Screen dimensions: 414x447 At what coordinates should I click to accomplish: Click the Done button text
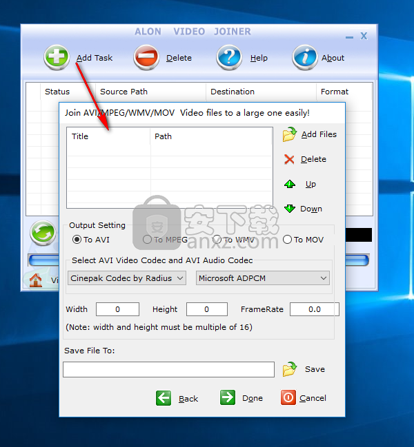pos(253,398)
